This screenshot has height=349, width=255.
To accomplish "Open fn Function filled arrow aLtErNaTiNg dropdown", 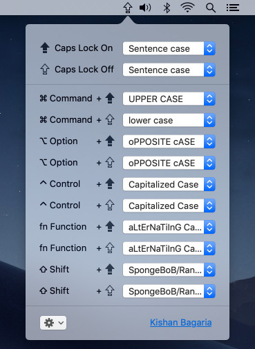I will point(169,227).
